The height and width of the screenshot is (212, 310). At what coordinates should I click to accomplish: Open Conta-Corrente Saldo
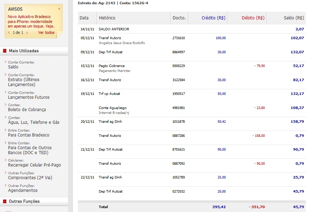(x=13, y=67)
